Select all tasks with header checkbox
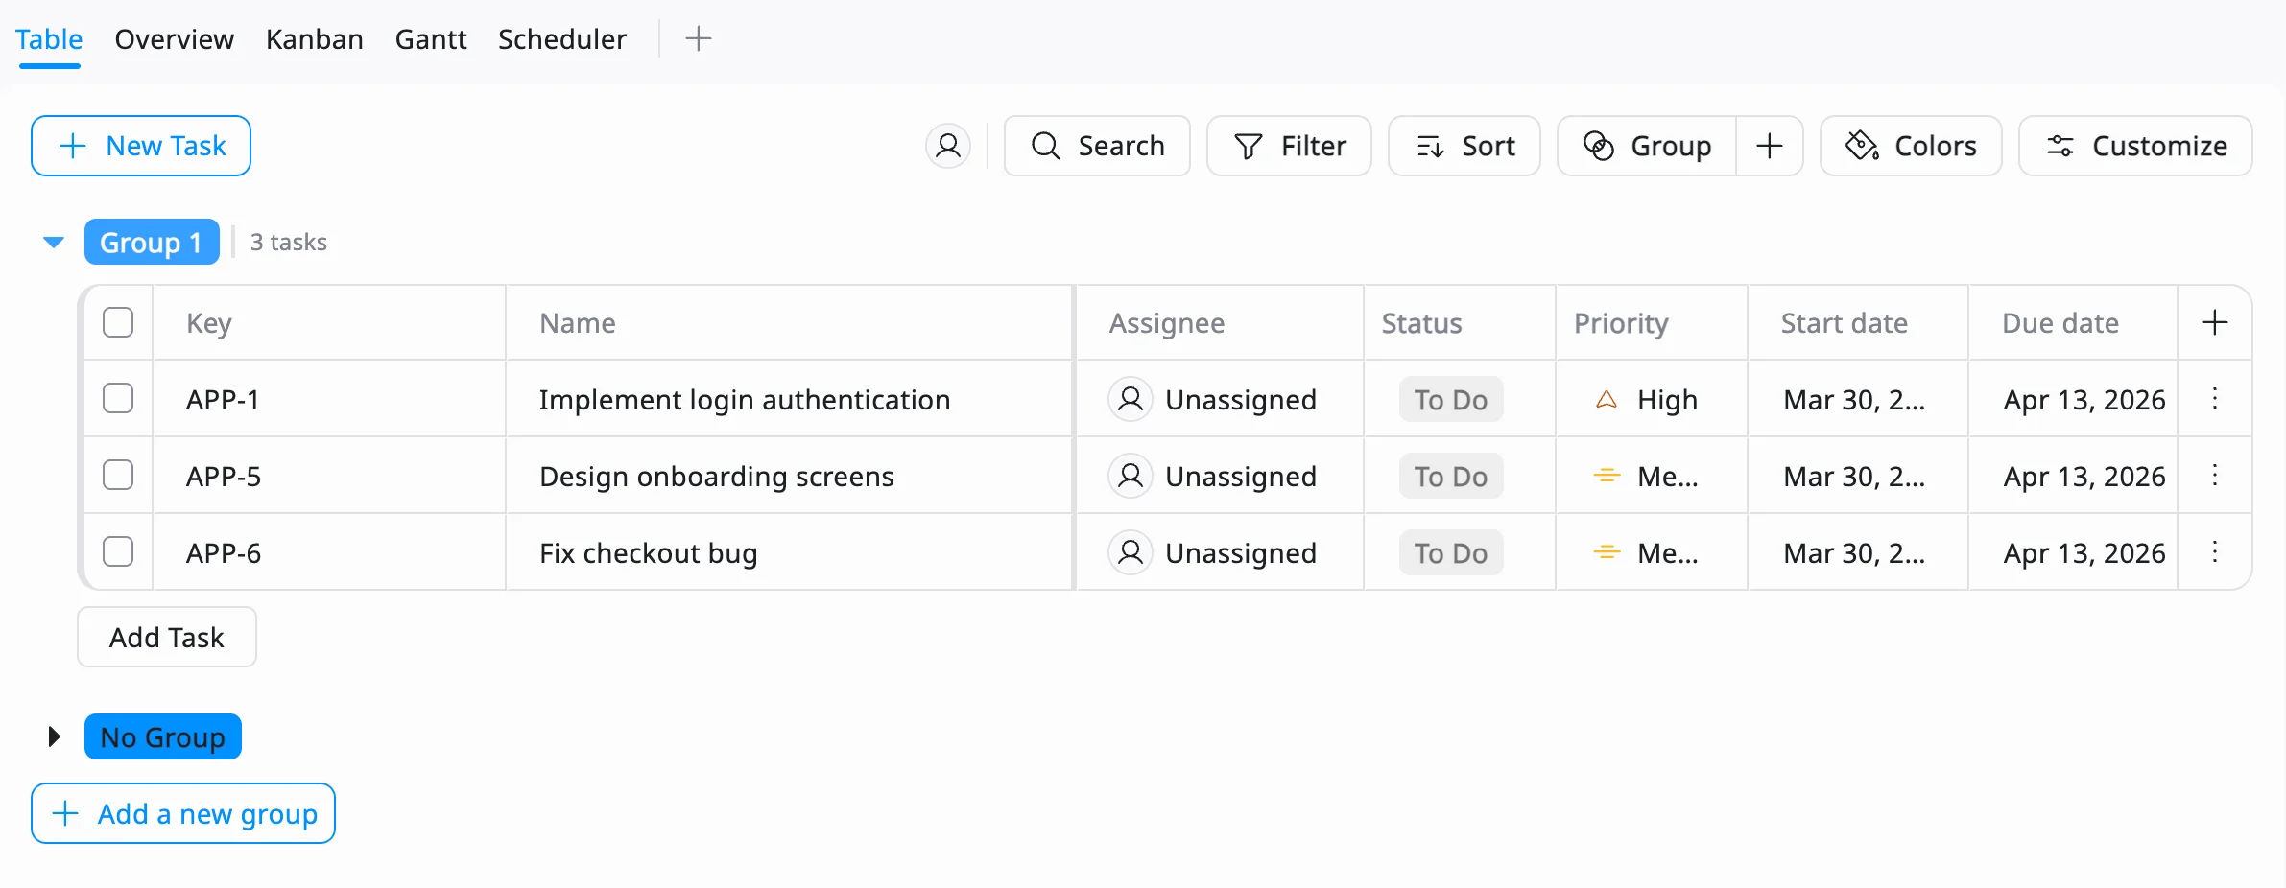This screenshot has height=888, width=2286. pos(118,322)
